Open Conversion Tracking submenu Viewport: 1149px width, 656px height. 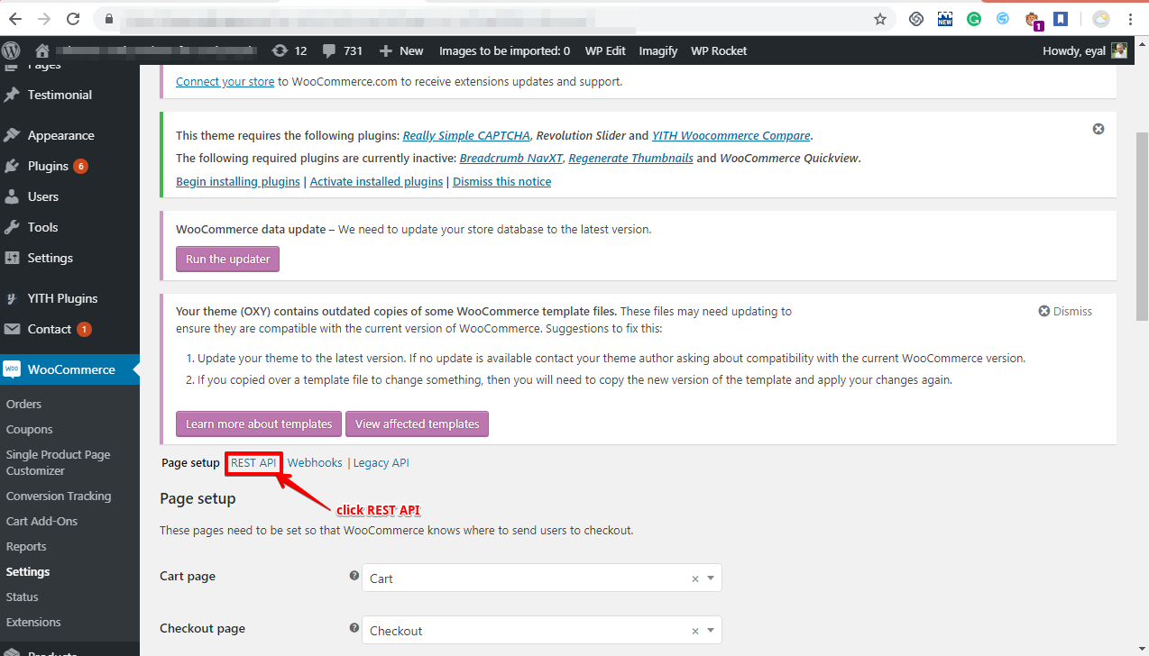click(x=59, y=496)
